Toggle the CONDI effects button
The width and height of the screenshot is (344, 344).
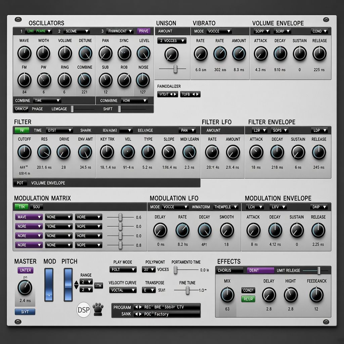248,290
